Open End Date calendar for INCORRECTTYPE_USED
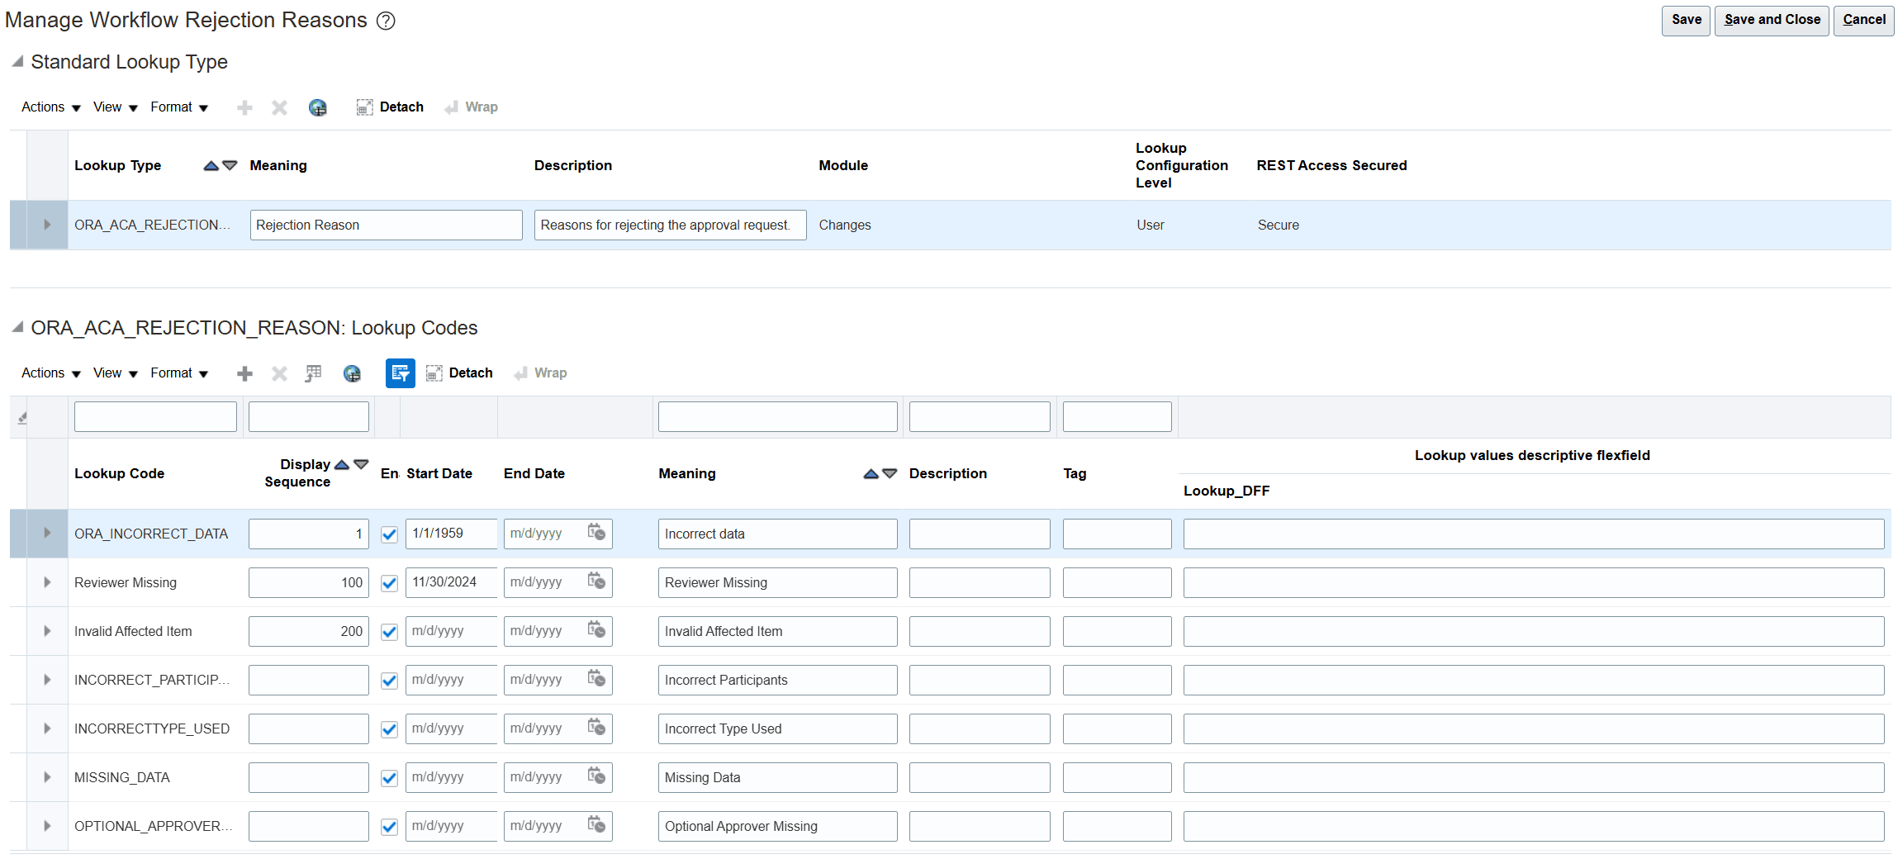 pos(596,728)
